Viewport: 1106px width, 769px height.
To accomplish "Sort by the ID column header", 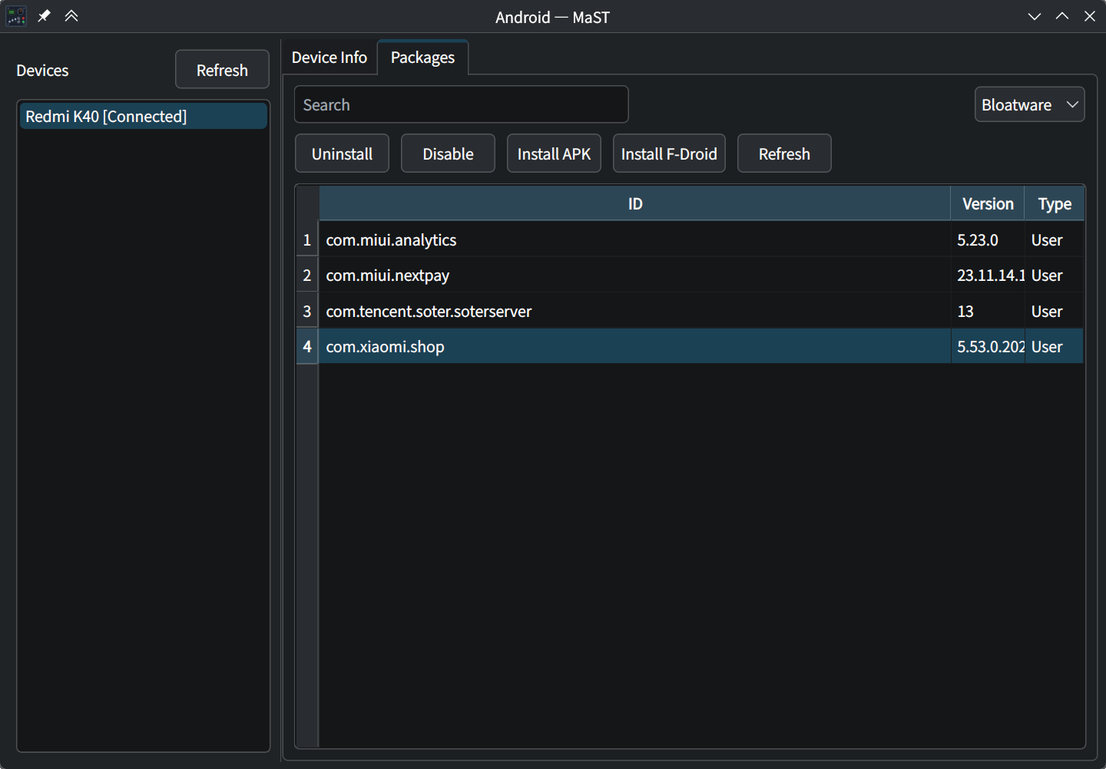I will (x=635, y=203).
